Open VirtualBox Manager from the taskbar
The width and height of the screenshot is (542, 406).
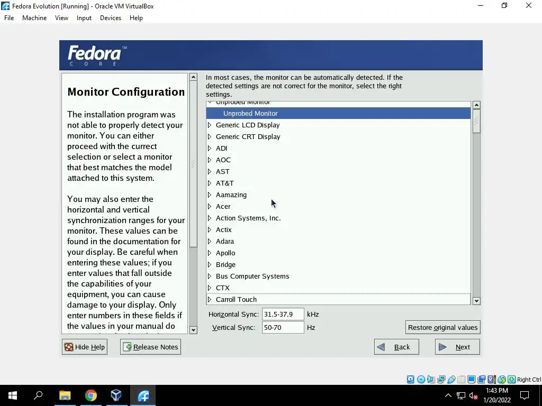[116, 395]
